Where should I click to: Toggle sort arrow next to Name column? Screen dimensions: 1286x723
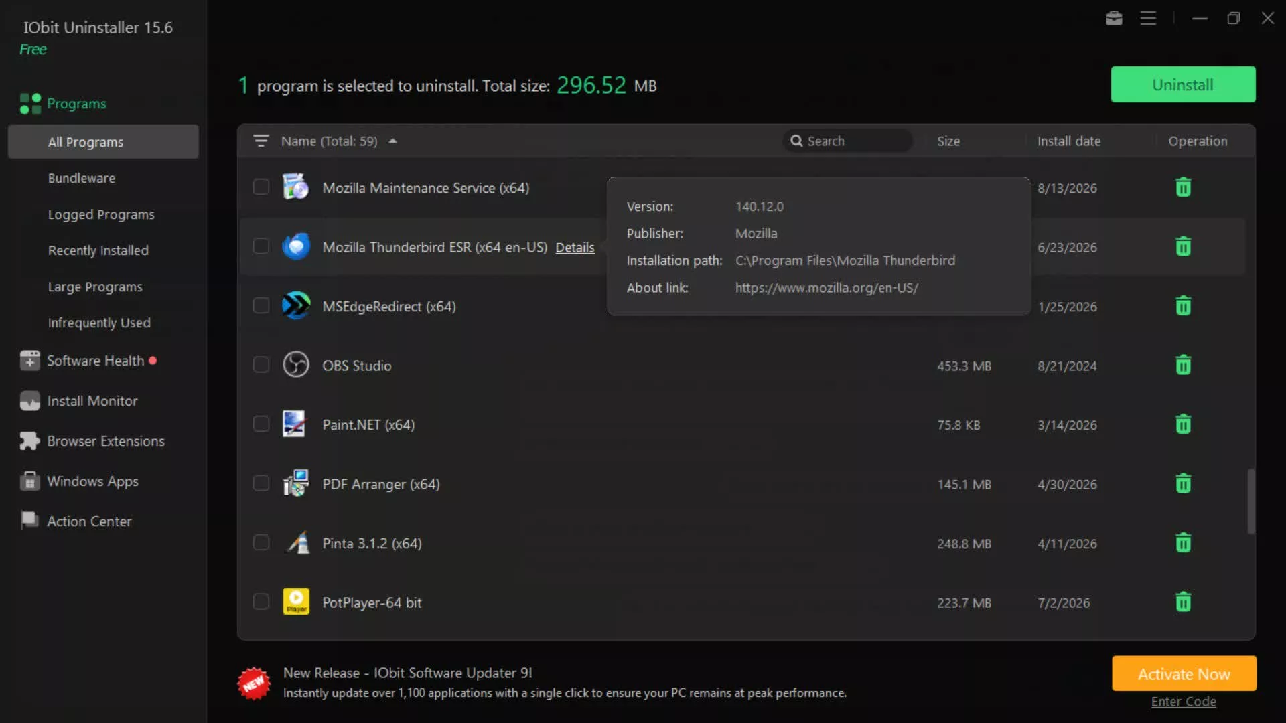pyautogui.click(x=392, y=141)
